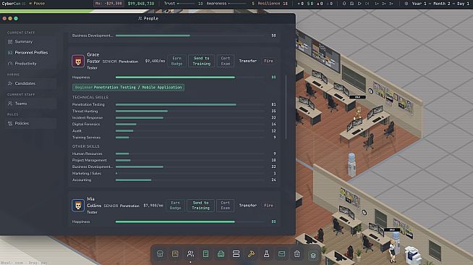This screenshot has height=265, width=473.
Task: Fire Mia Collins
Action: (x=268, y=206)
